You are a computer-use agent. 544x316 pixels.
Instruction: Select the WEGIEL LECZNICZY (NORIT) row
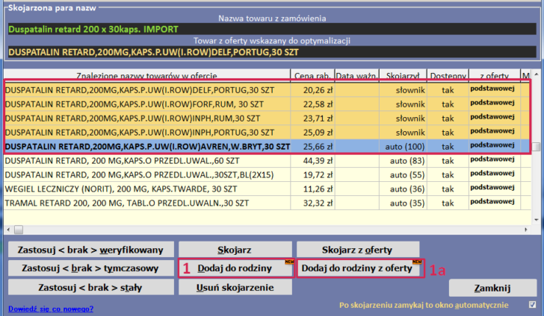click(149, 189)
